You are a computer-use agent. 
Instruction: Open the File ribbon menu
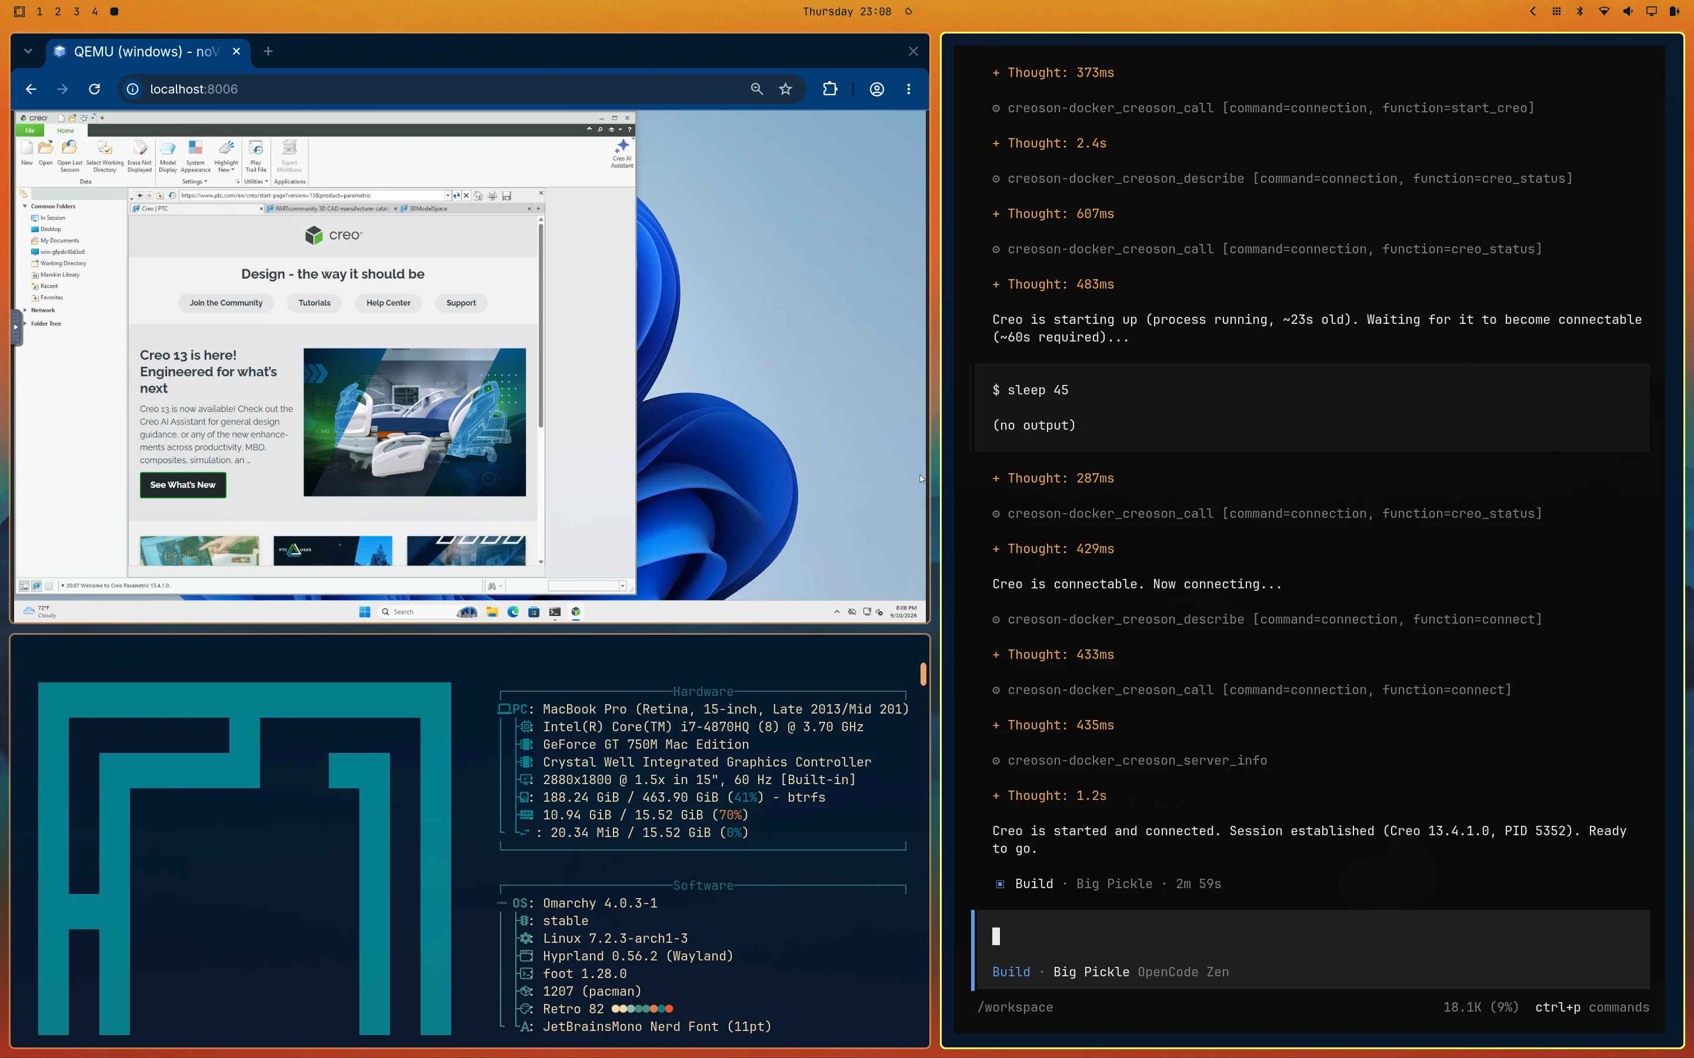tap(29, 131)
